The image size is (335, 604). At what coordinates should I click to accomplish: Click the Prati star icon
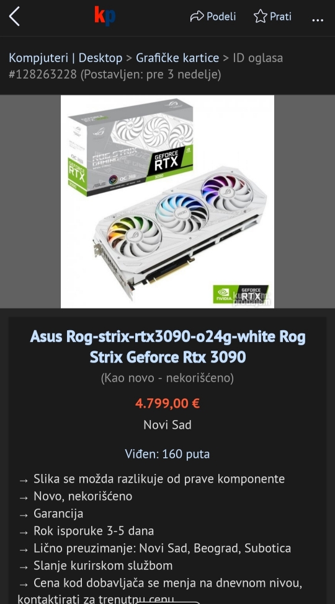pos(261,17)
